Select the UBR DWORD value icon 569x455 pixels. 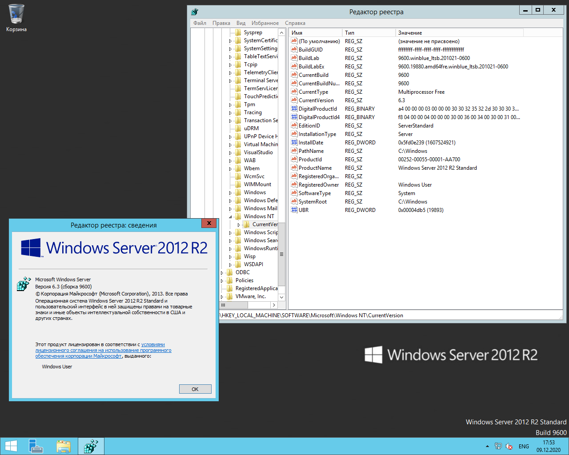click(294, 210)
